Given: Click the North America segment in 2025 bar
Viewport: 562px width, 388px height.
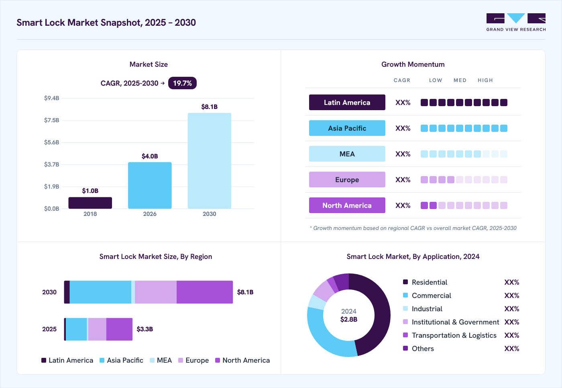Looking at the screenshot, I should coord(119,329).
